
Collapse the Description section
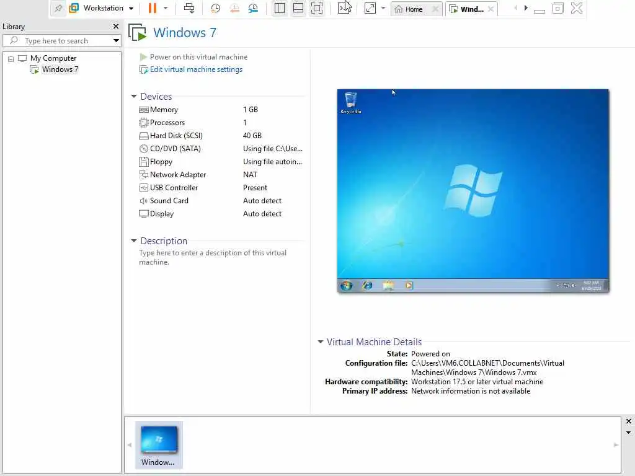coord(134,240)
